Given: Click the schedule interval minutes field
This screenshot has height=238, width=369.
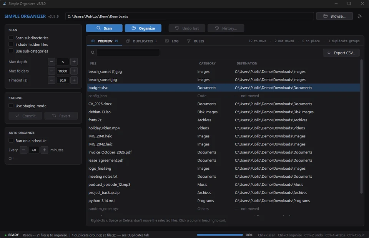Looking at the screenshot, I should coord(34,150).
